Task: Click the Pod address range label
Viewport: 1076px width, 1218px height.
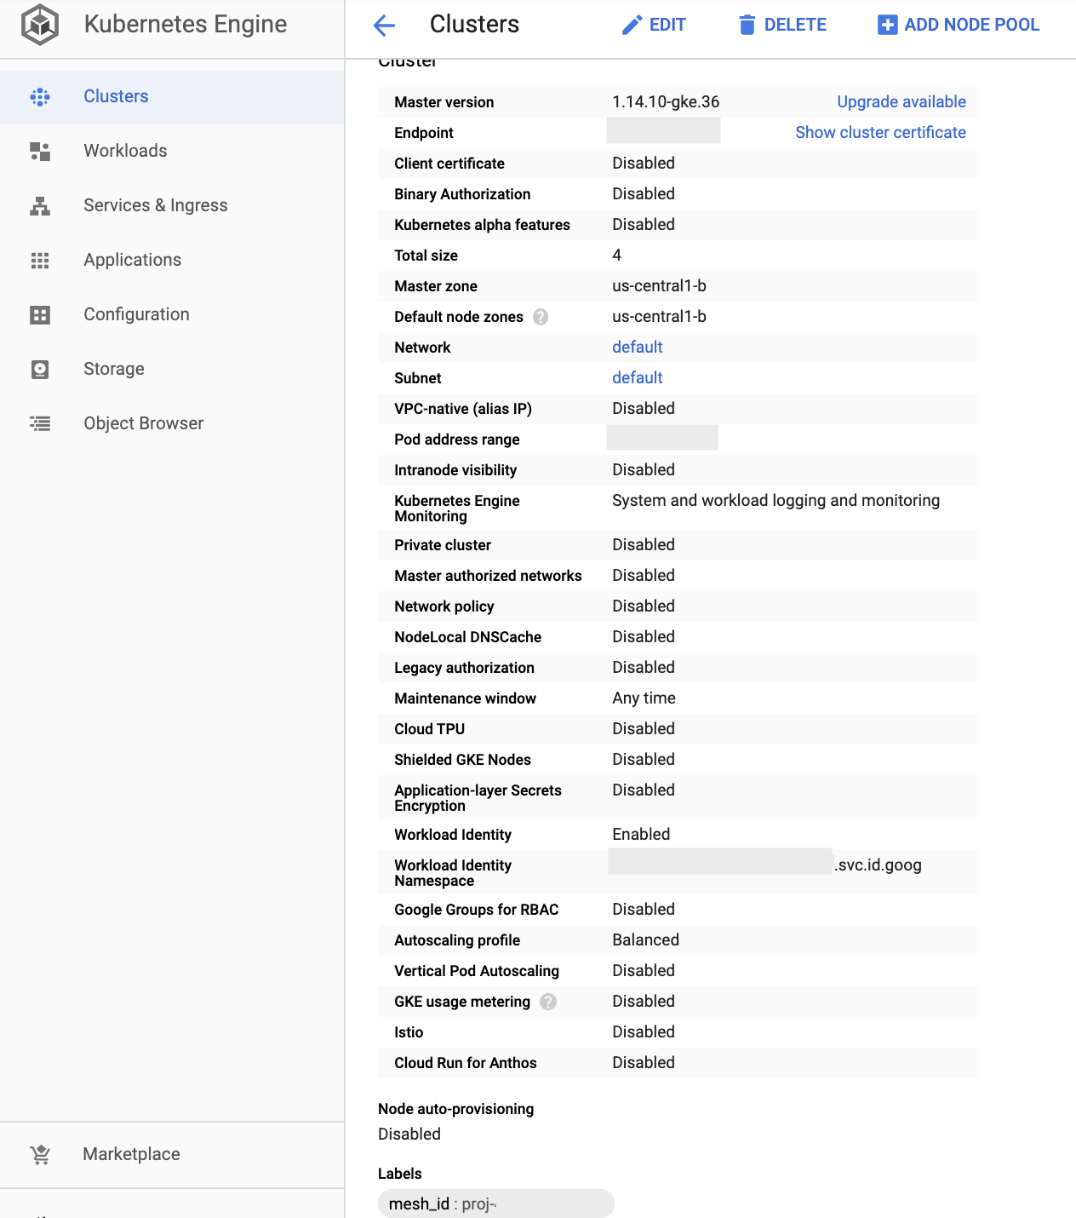Action: [457, 440]
